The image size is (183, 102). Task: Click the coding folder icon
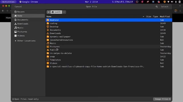[x=48, y=23]
